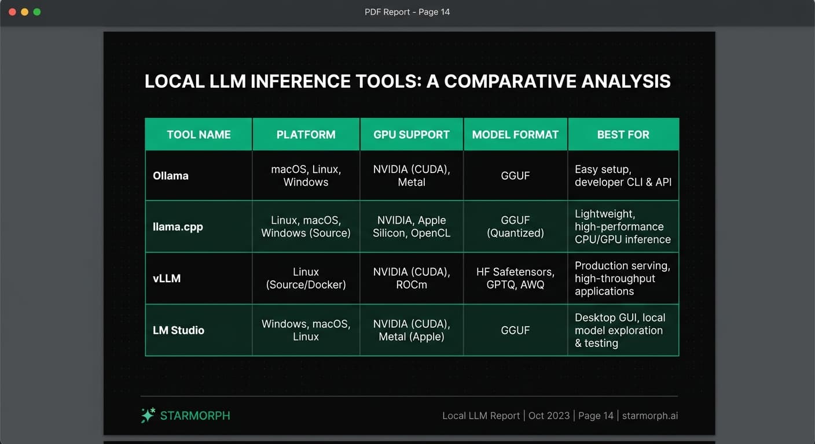Click the HF Safetensors, GPTQ, AWQ cell
815x444 pixels.
pos(515,278)
